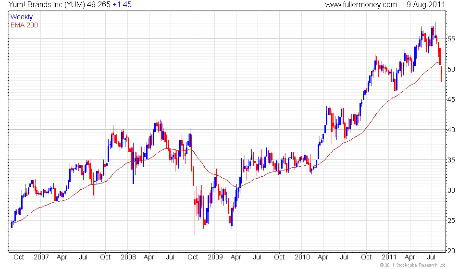Click the 2009 time axis label
Screen dimensions: 471x269
(x=215, y=257)
